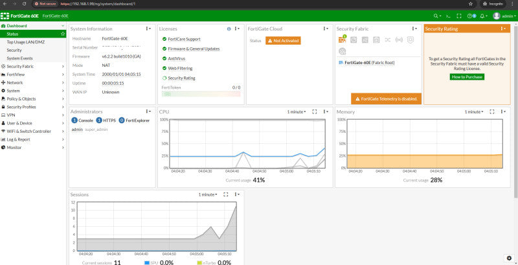Image resolution: width=518 pixels, height=265 pixels.
Task: Expand VPN menu
Action: pos(33,115)
